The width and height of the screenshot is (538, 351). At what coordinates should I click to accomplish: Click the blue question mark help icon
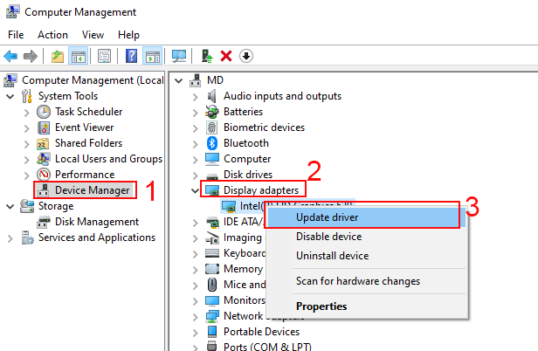(x=131, y=56)
